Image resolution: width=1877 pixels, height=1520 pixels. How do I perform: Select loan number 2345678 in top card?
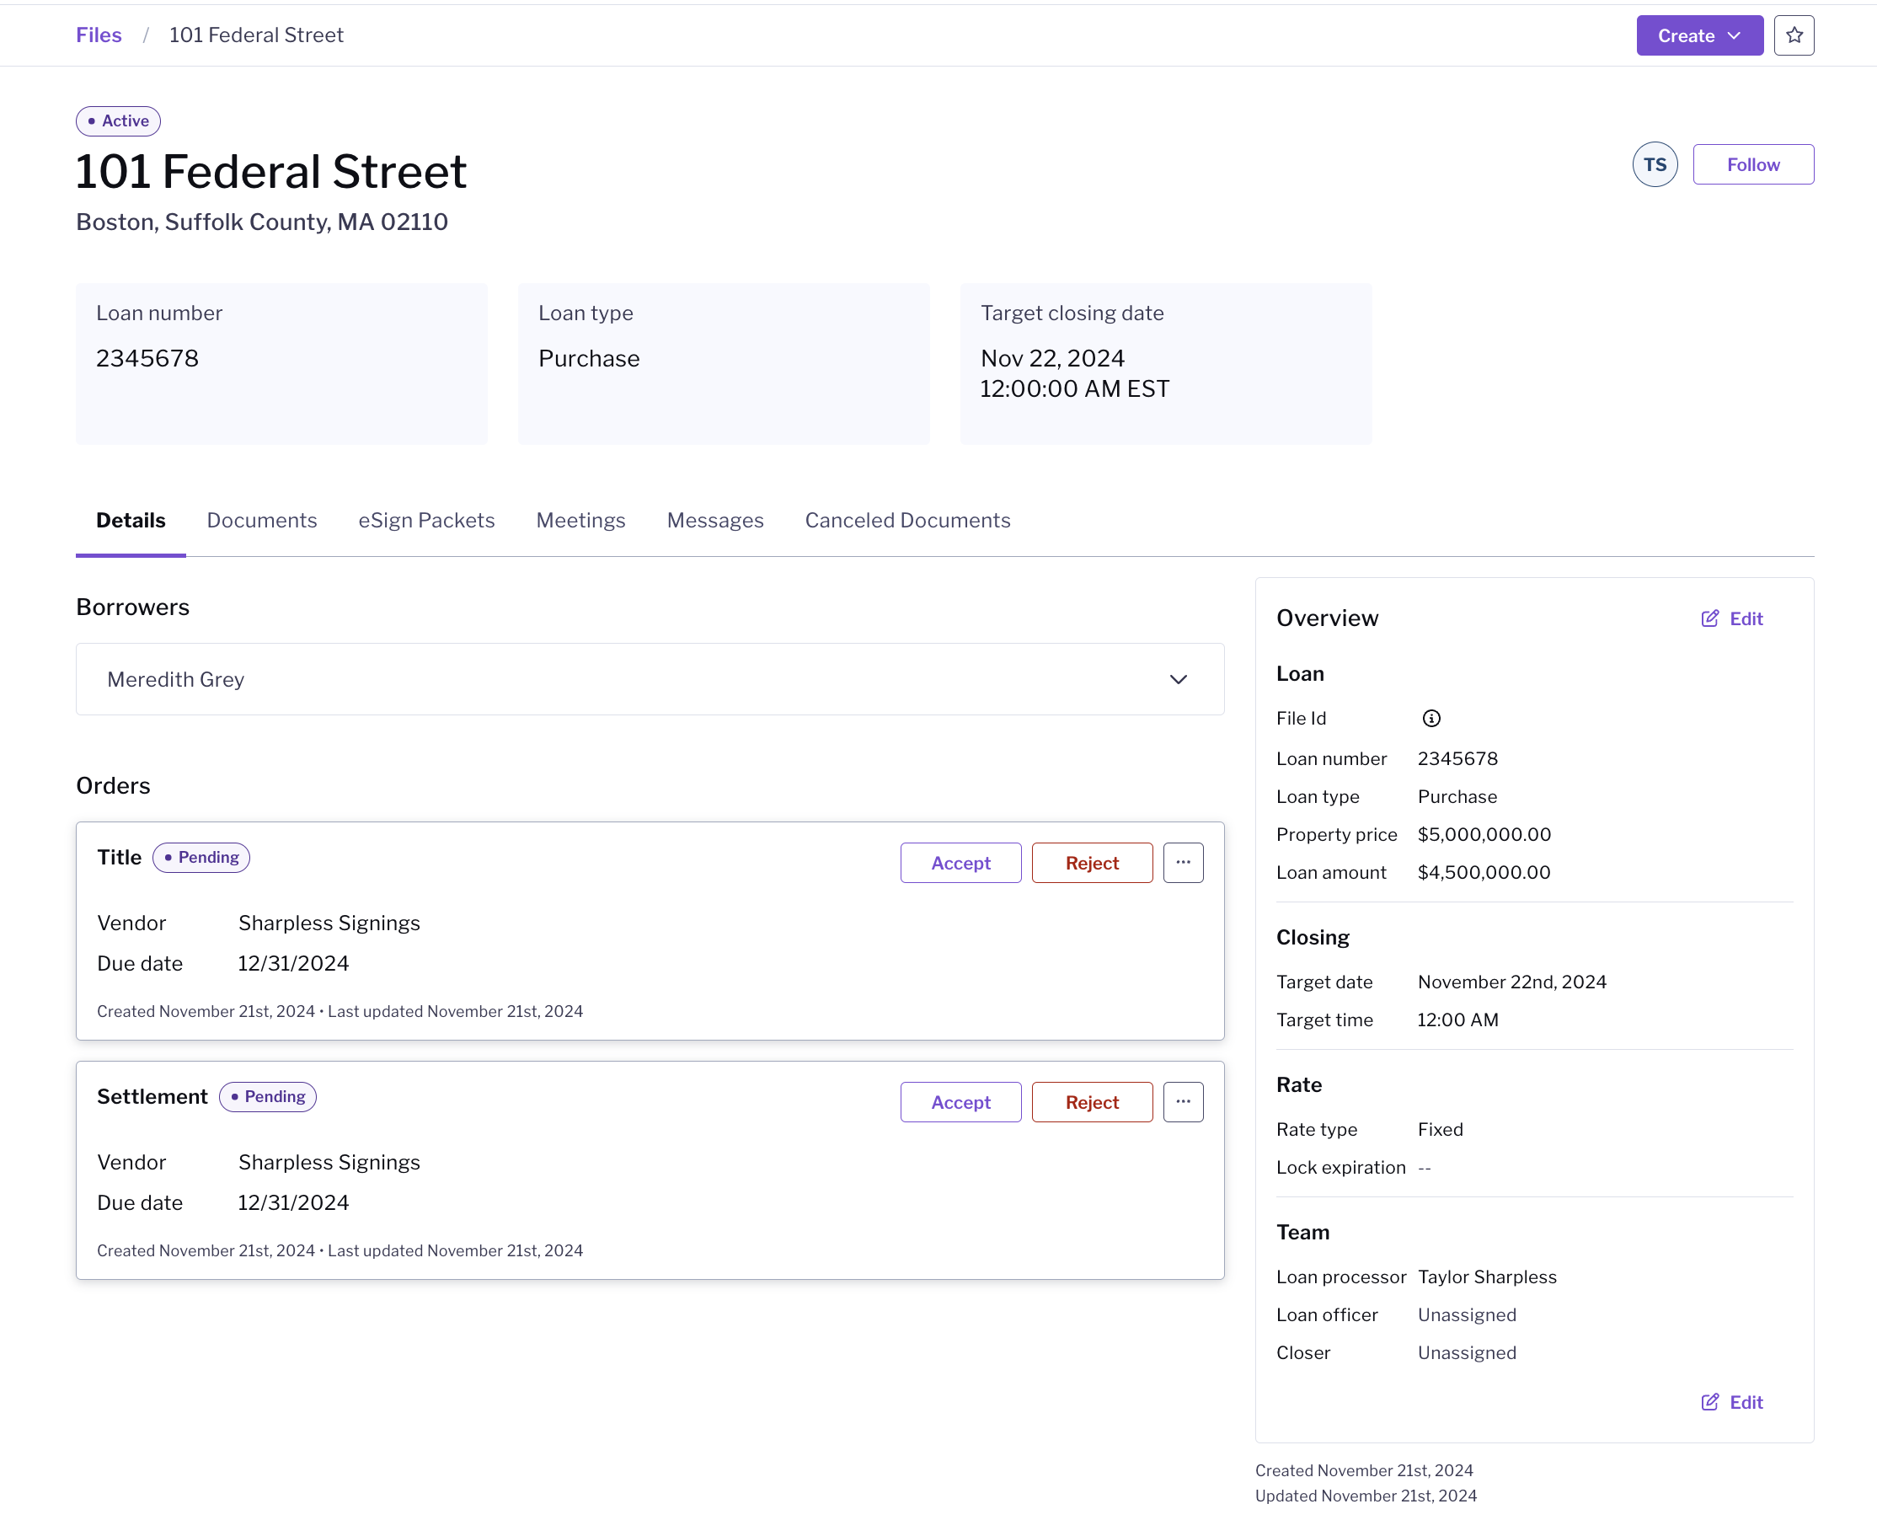147,358
